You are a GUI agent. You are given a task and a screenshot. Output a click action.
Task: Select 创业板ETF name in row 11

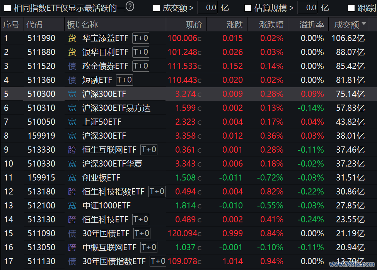[x=101, y=178]
